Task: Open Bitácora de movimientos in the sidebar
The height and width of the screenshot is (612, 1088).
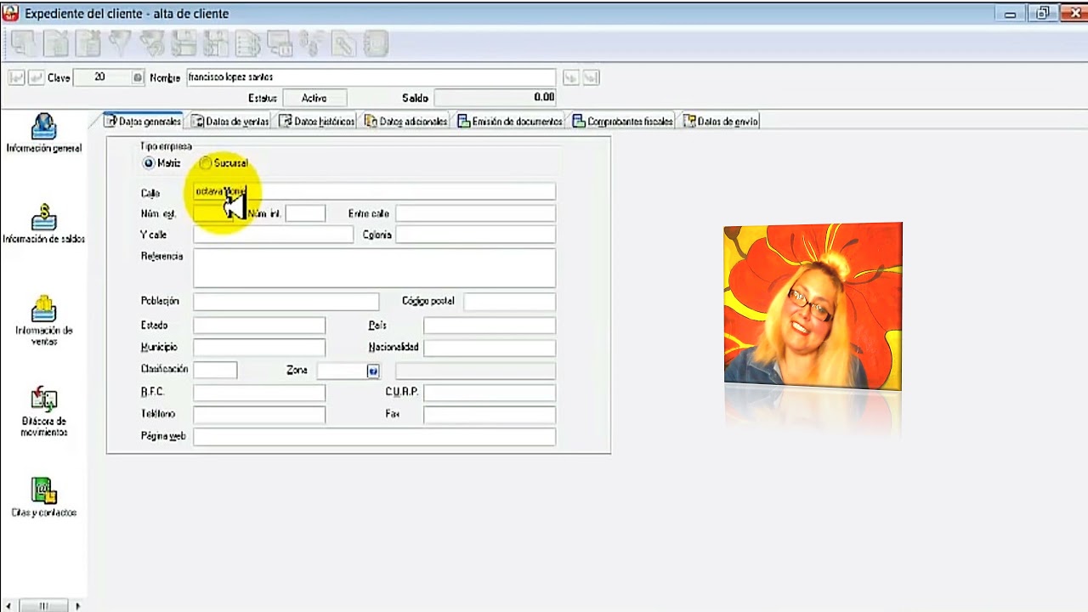Action: (44, 411)
